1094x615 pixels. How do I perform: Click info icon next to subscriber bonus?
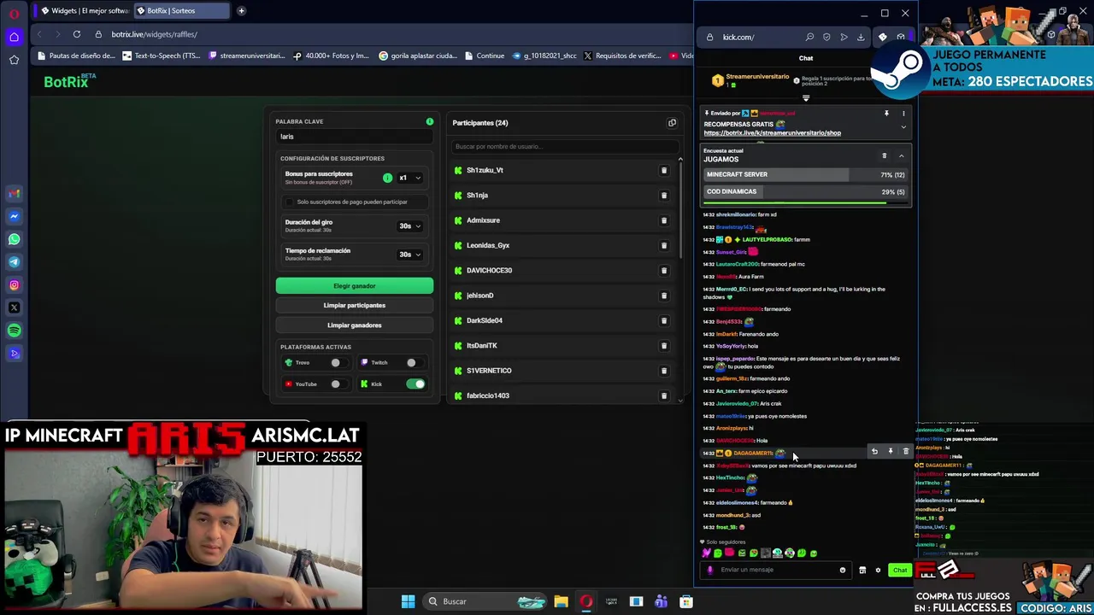coord(387,178)
